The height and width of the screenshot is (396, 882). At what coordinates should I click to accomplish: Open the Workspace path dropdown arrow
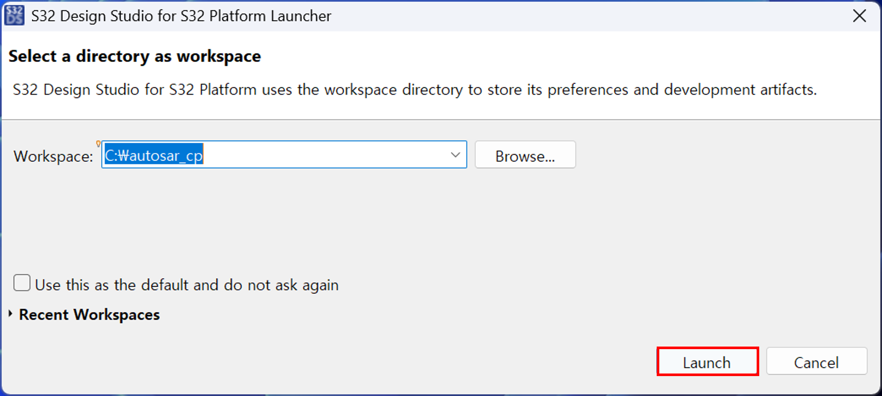pos(455,155)
